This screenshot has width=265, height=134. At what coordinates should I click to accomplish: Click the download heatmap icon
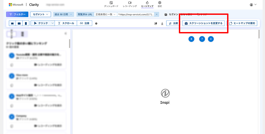162,24
